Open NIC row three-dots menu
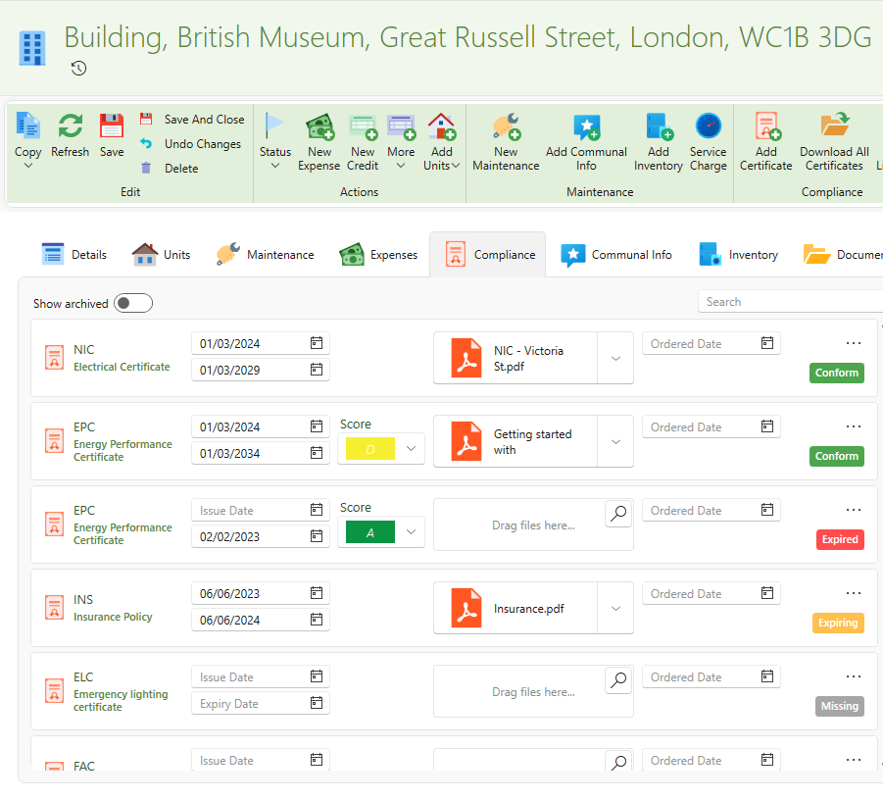883x800 pixels. tap(854, 343)
